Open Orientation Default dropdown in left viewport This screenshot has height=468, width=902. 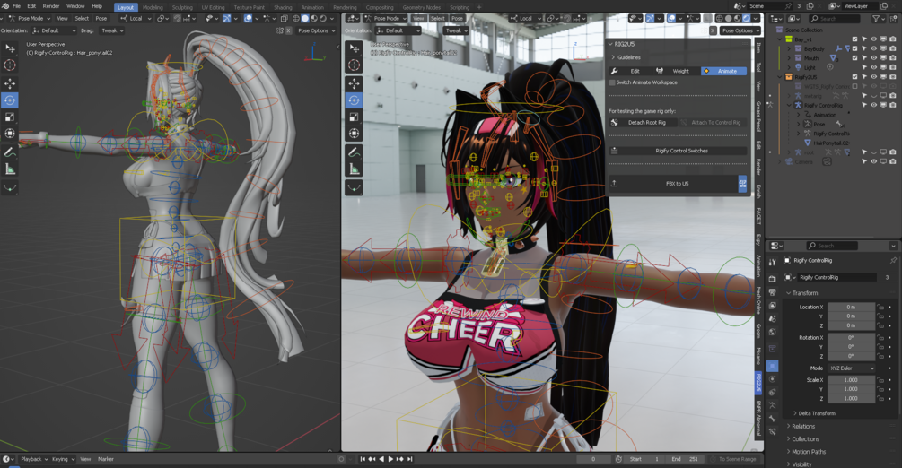click(x=54, y=30)
